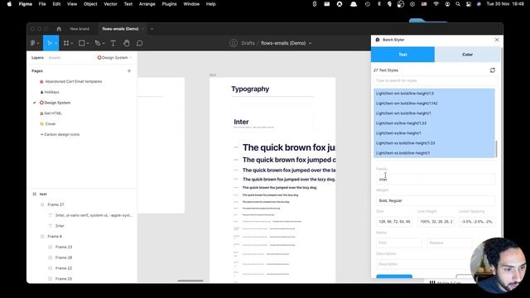Screen dimensions: 530x298
Task: Open the File menu
Action: tap(42, 4)
